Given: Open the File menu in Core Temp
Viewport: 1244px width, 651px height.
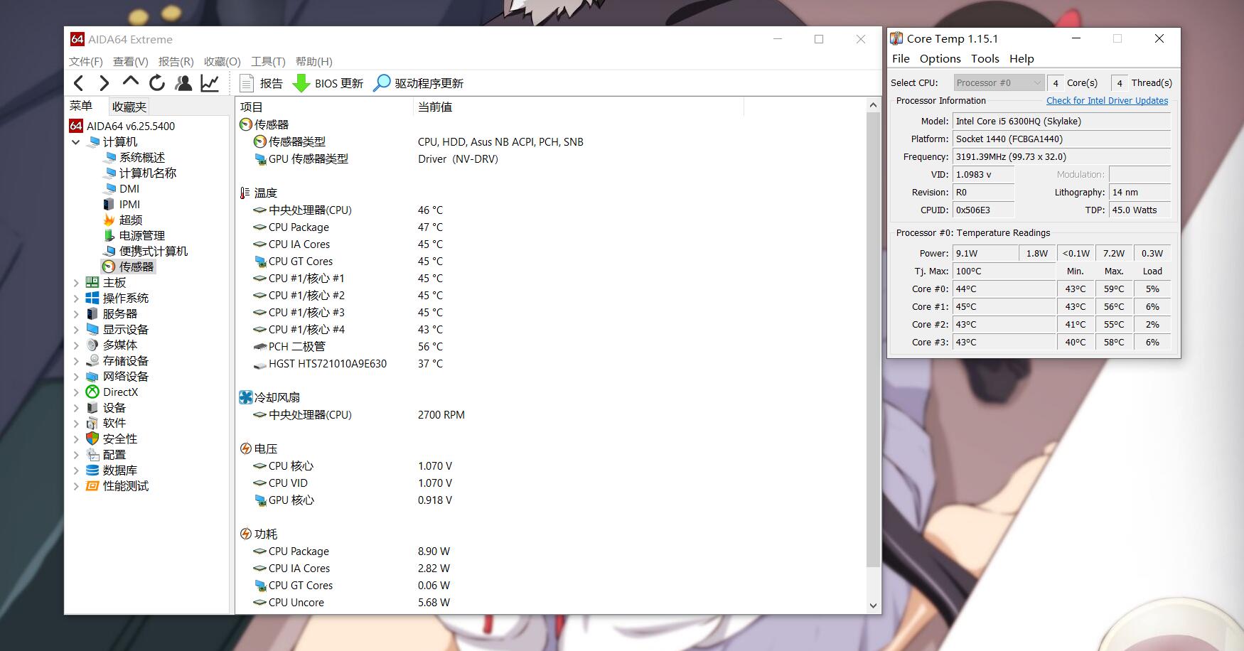Looking at the screenshot, I should pyautogui.click(x=901, y=59).
